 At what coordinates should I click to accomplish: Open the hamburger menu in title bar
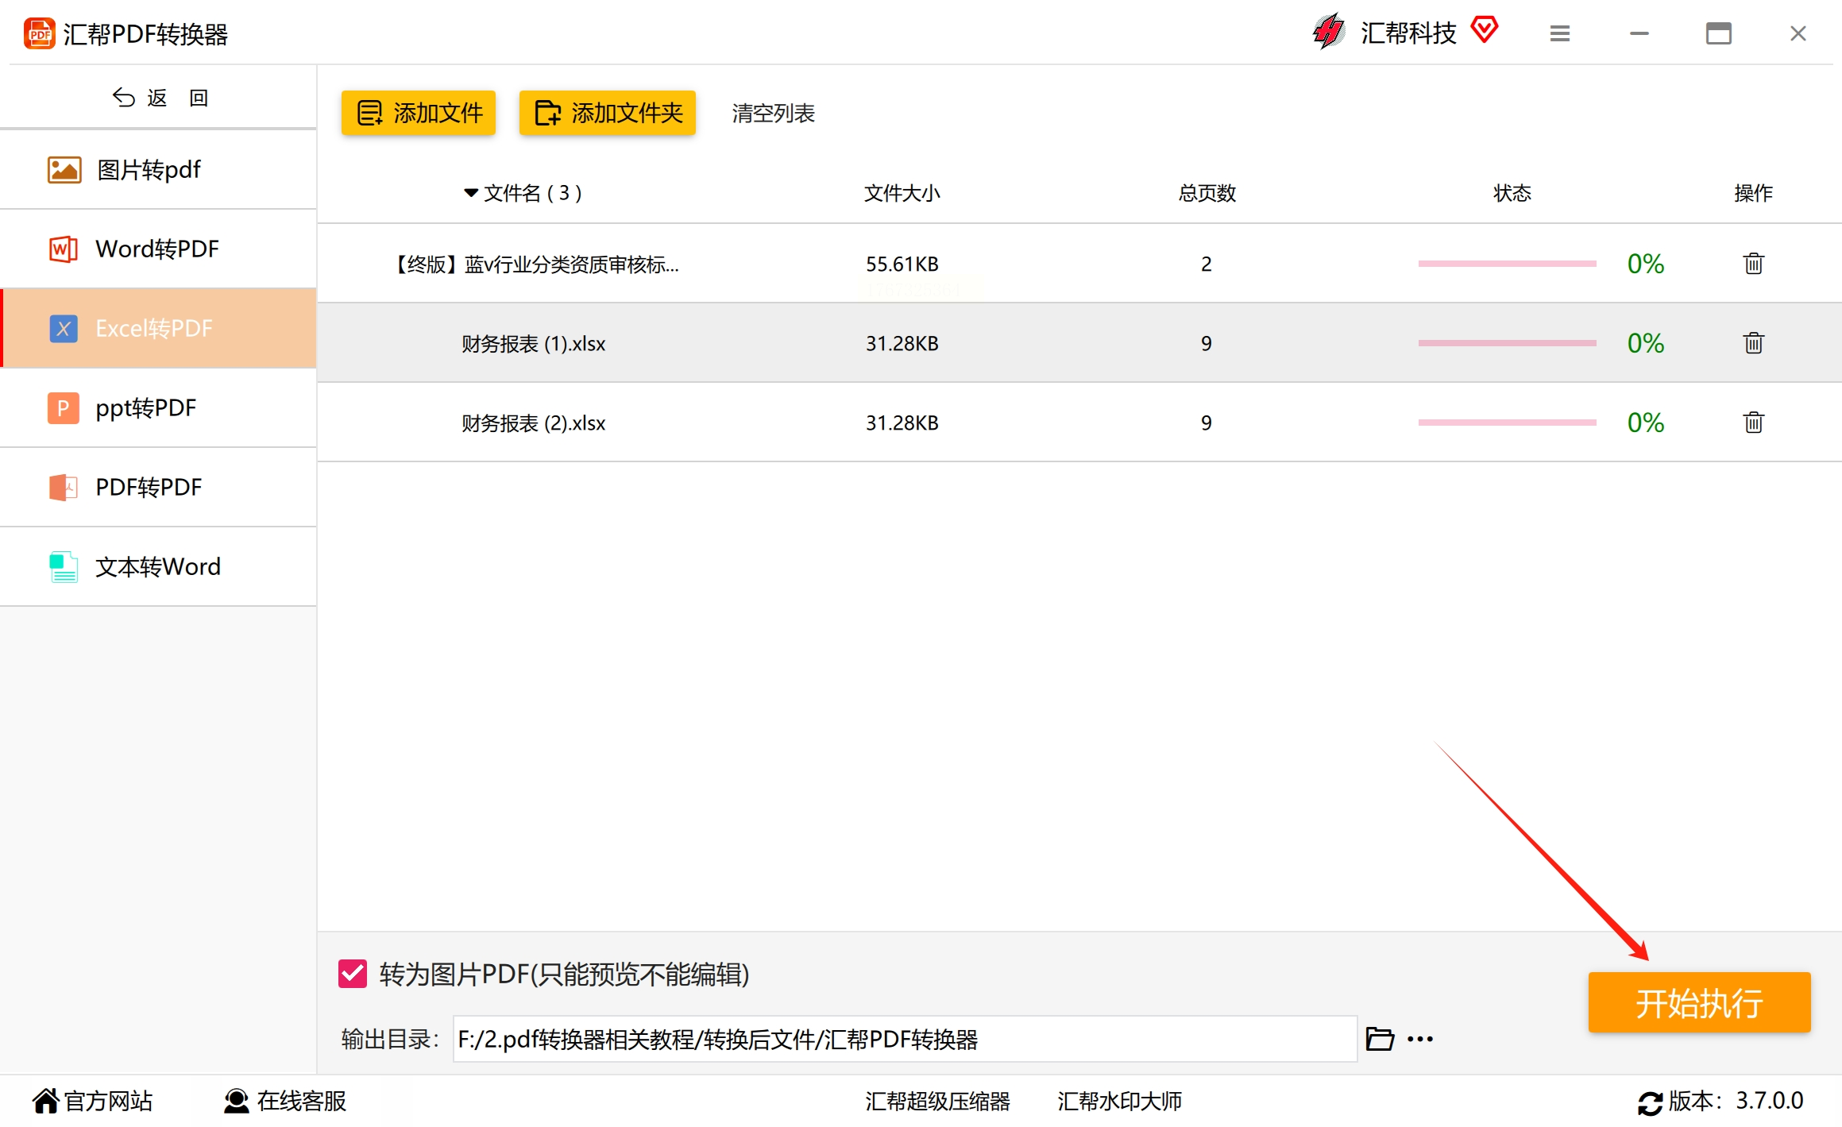[x=1559, y=33]
